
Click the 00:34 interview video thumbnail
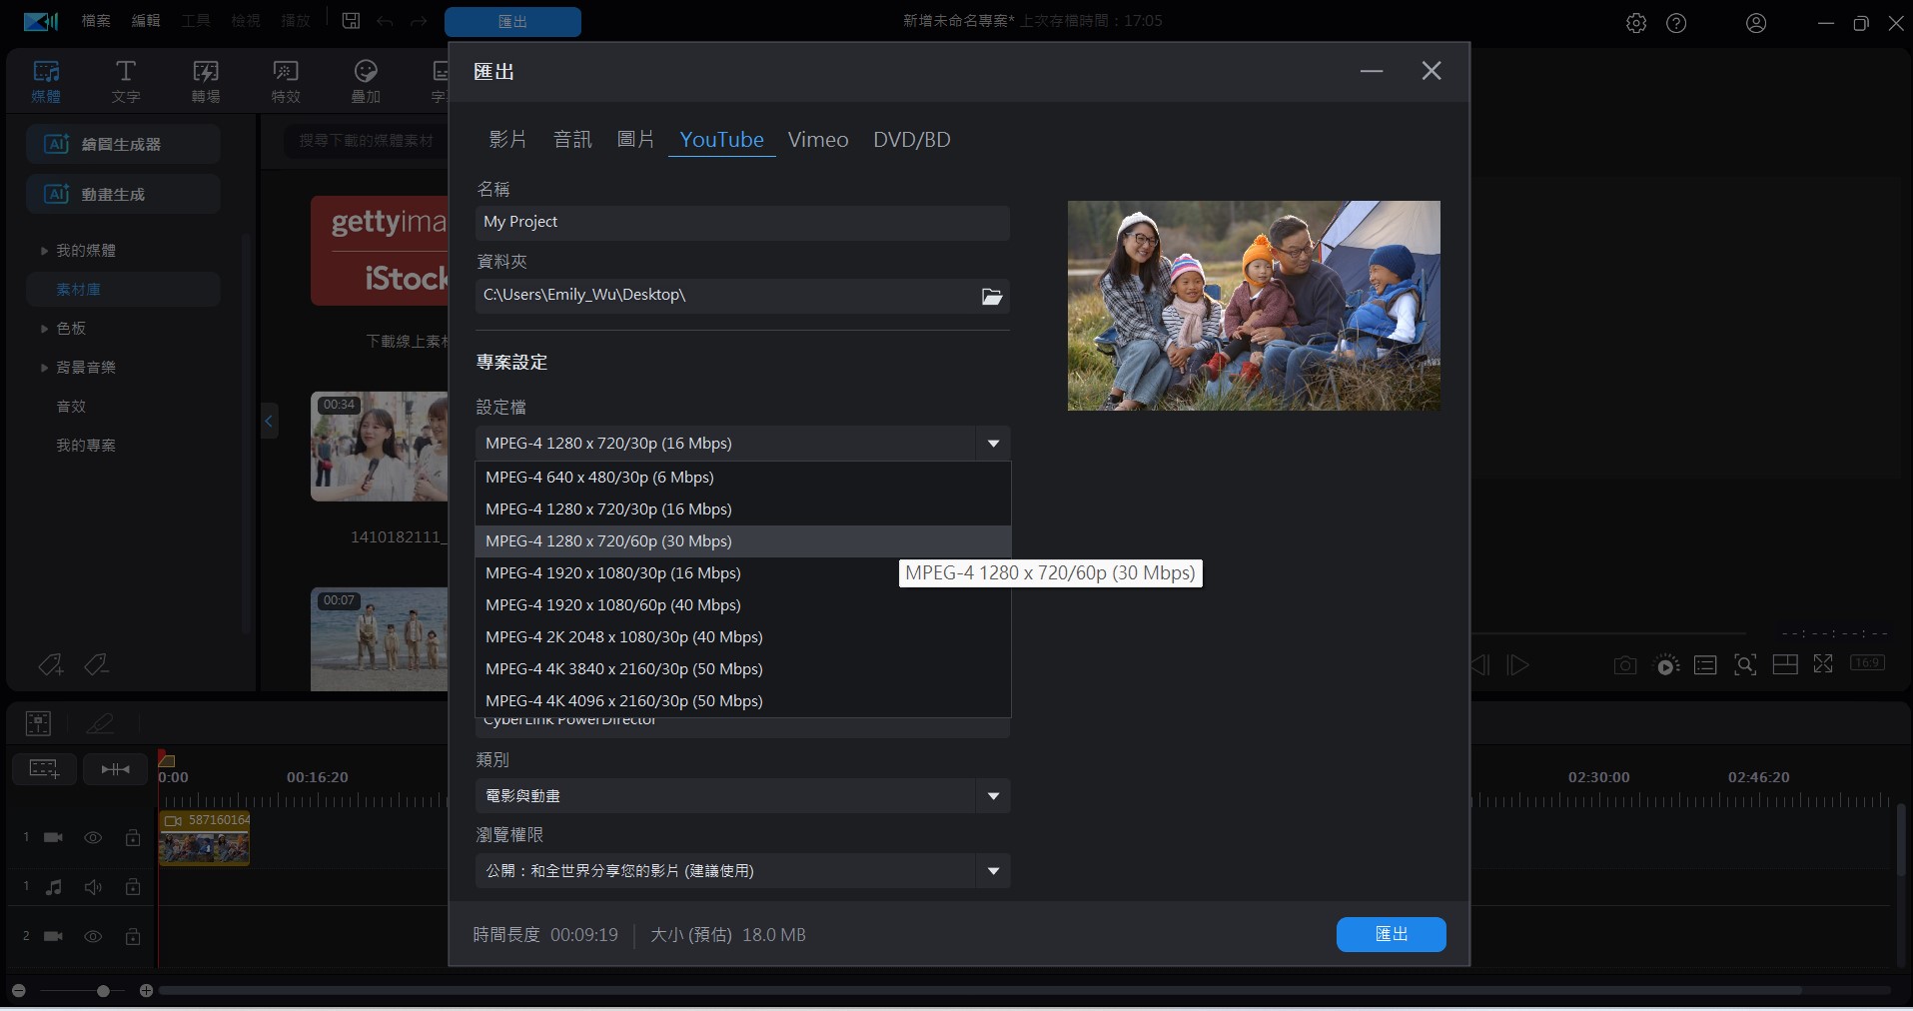coord(380,447)
